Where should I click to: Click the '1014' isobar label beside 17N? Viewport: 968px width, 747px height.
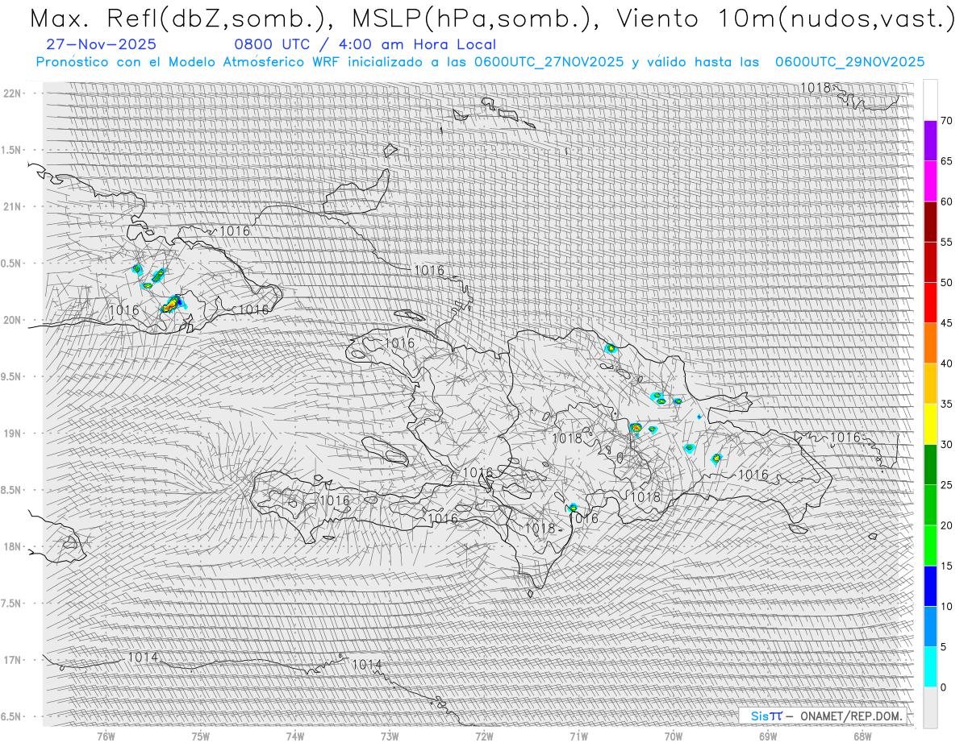tap(143, 658)
